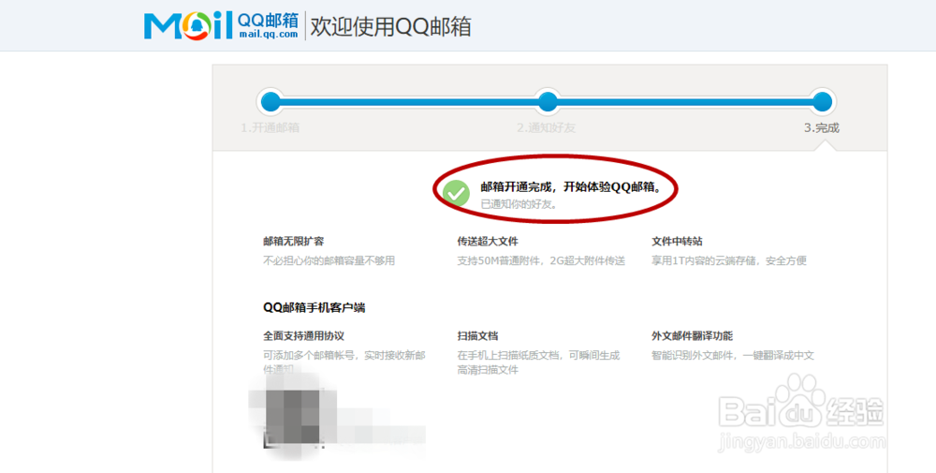The image size is (936, 473).
Task: Click the blurred QR code image
Action: [x=294, y=415]
